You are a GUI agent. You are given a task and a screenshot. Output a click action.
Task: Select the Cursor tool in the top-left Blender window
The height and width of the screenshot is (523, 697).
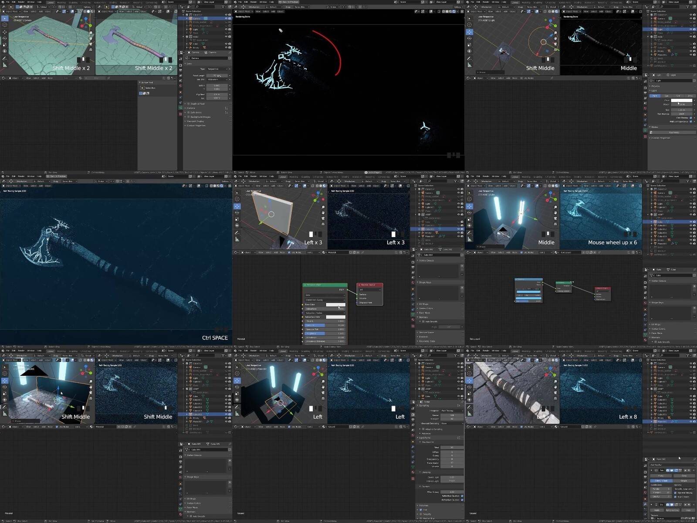pos(5,25)
